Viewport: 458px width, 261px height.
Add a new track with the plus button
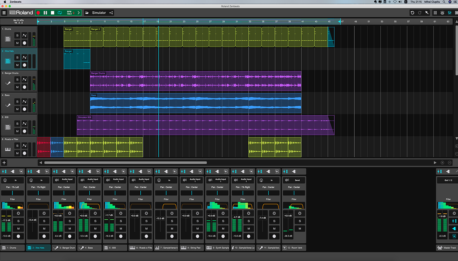[4, 162]
